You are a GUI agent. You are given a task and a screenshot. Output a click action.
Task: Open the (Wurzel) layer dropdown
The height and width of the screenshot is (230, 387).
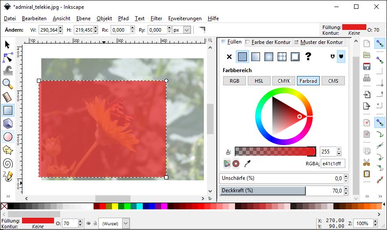pyautogui.click(x=113, y=223)
